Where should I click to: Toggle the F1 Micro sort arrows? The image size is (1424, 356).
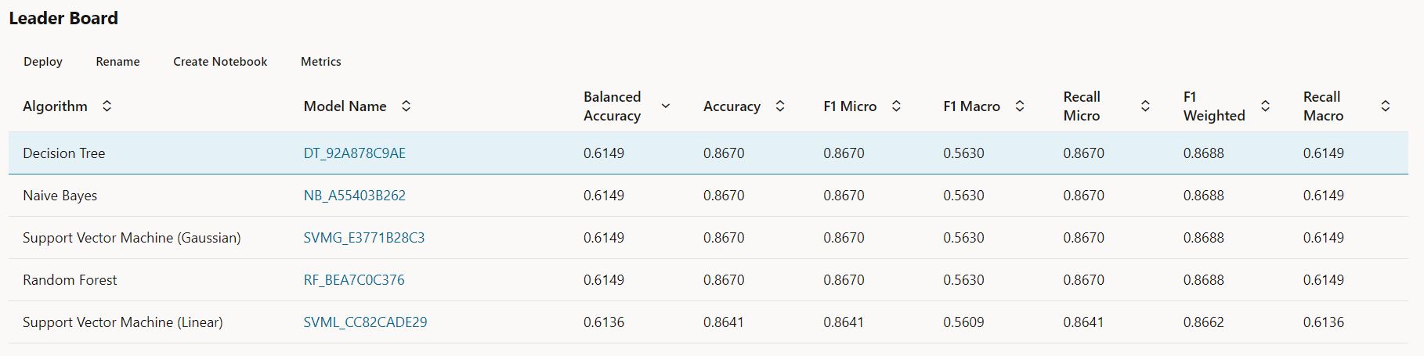coord(896,106)
